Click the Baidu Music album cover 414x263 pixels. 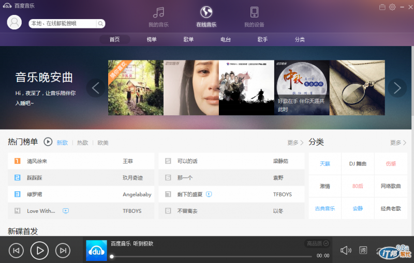click(x=96, y=251)
